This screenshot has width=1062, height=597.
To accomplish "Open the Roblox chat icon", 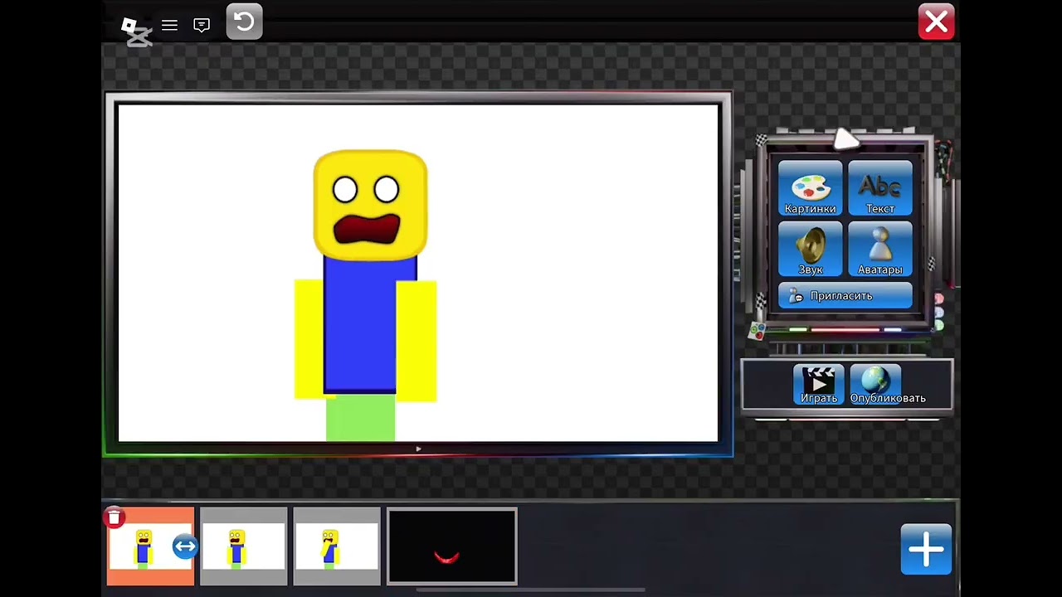I will coord(202,25).
